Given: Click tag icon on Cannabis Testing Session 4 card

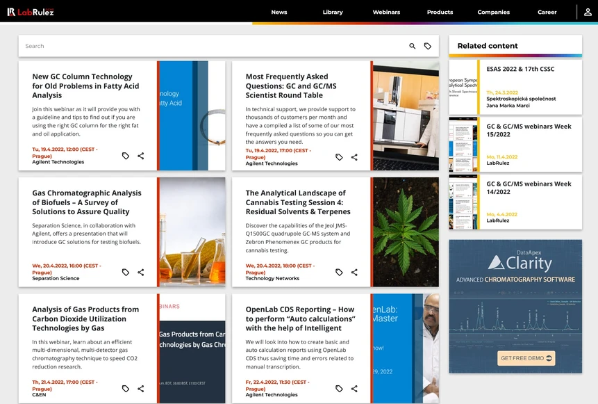Looking at the screenshot, I should pyautogui.click(x=339, y=273).
